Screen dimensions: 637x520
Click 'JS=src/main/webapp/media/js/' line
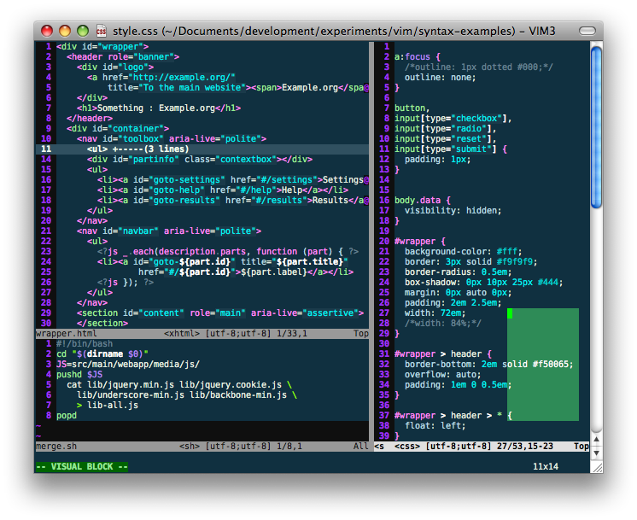pos(128,365)
